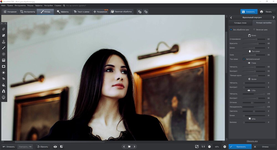Collapse the left tool panel with double-arrow
This screenshot has height=150, width=277.
click(x=5, y=23)
